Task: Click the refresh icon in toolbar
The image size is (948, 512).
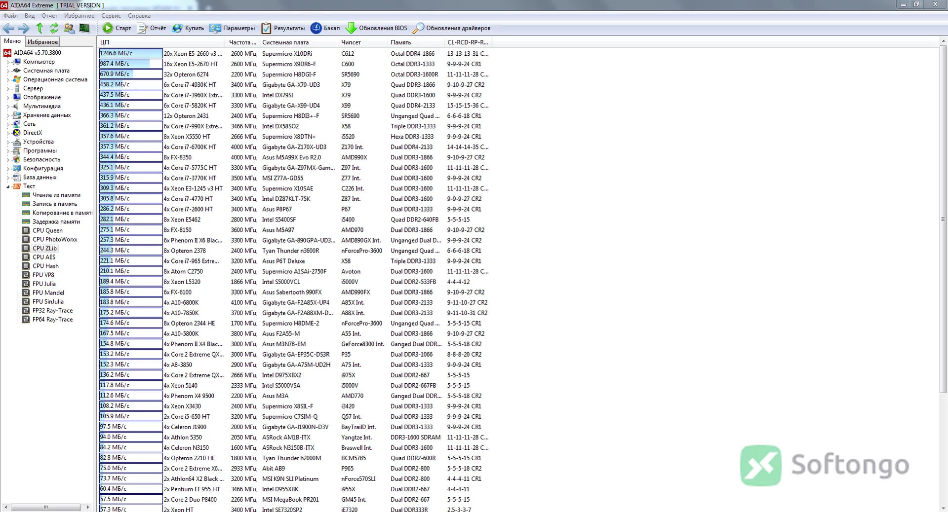Action: click(54, 28)
